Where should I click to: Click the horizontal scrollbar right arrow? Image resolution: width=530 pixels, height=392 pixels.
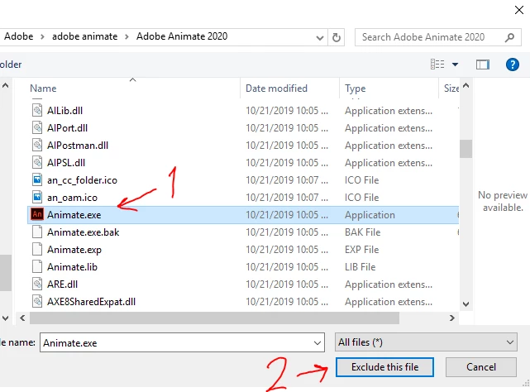click(x=452, y=318)
